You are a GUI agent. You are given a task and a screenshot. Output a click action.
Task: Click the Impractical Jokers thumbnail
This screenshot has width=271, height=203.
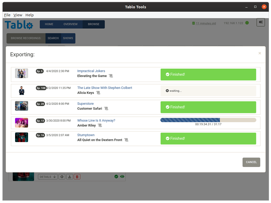click(x=22, y=73)
